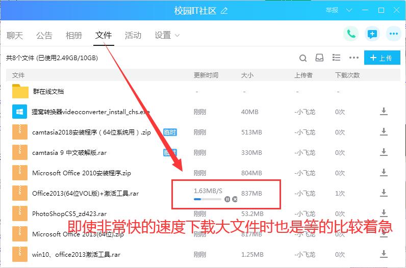The height and width of the screenshot is (268, 406).
Task: Download win10、office2013激活工具.rar
Action: [x=384, y=254]
